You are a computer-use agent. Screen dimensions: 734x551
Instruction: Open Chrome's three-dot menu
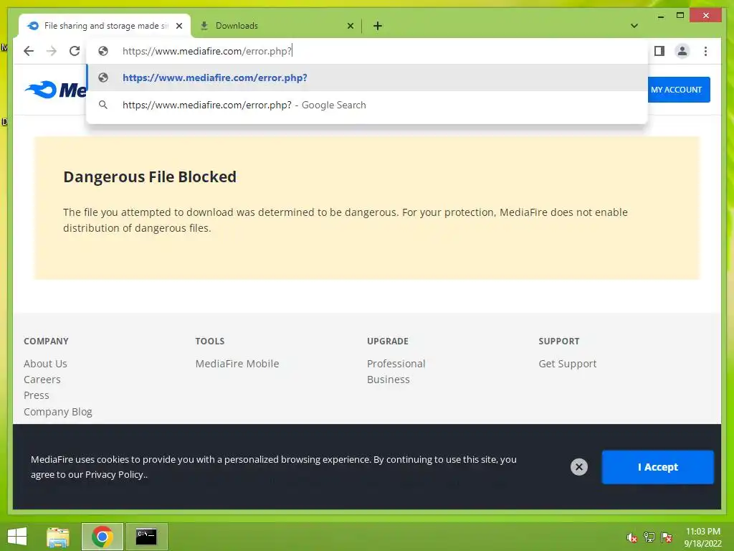(705, 51)
